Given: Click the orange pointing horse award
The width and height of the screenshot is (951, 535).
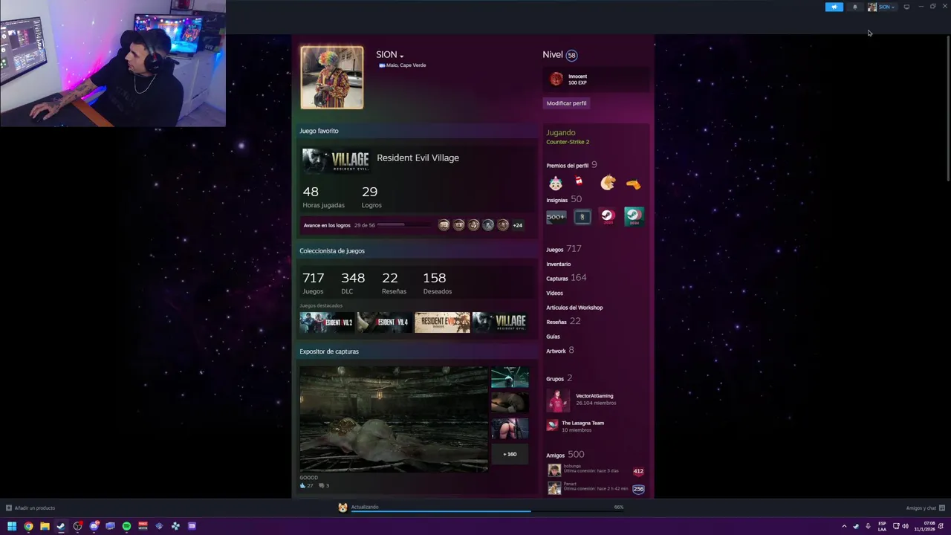Looking at the screenshot, I should pos(633,184).
